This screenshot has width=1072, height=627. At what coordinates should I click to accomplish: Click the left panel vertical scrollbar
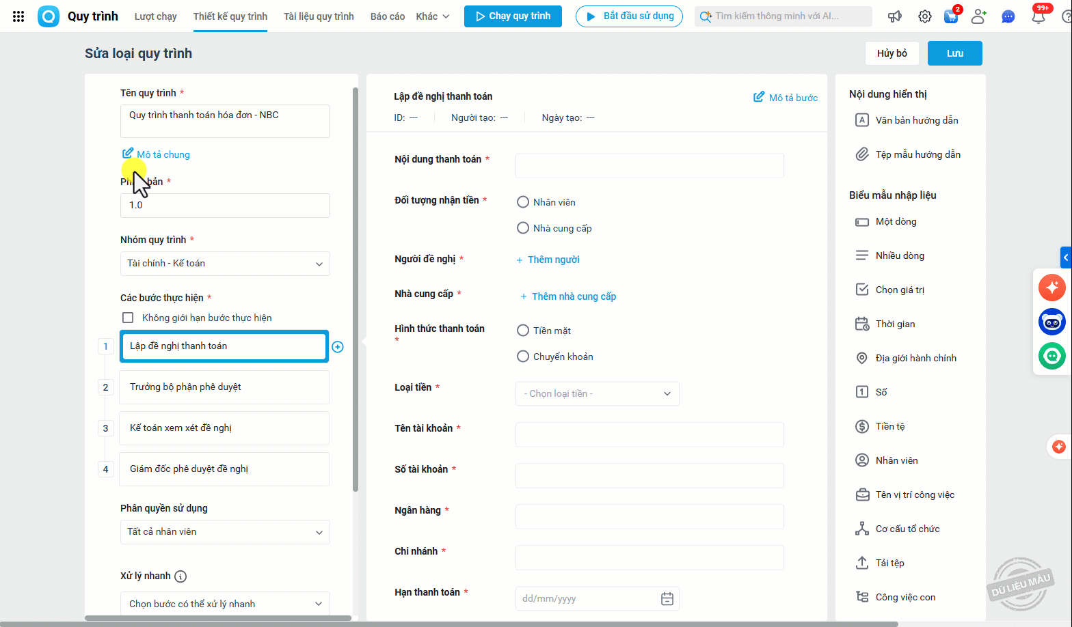tap(356, 290)
